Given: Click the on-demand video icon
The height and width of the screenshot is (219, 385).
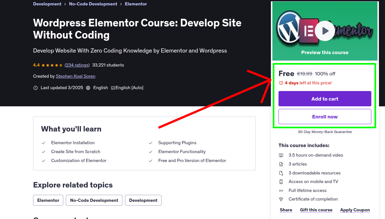Looking at the screenshot, I should [x=281, y=155].
